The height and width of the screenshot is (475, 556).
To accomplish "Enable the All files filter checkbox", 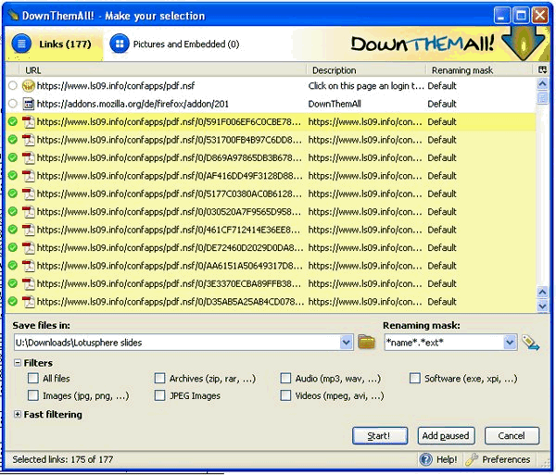I will pyautogui.click(x=33, y=379).
